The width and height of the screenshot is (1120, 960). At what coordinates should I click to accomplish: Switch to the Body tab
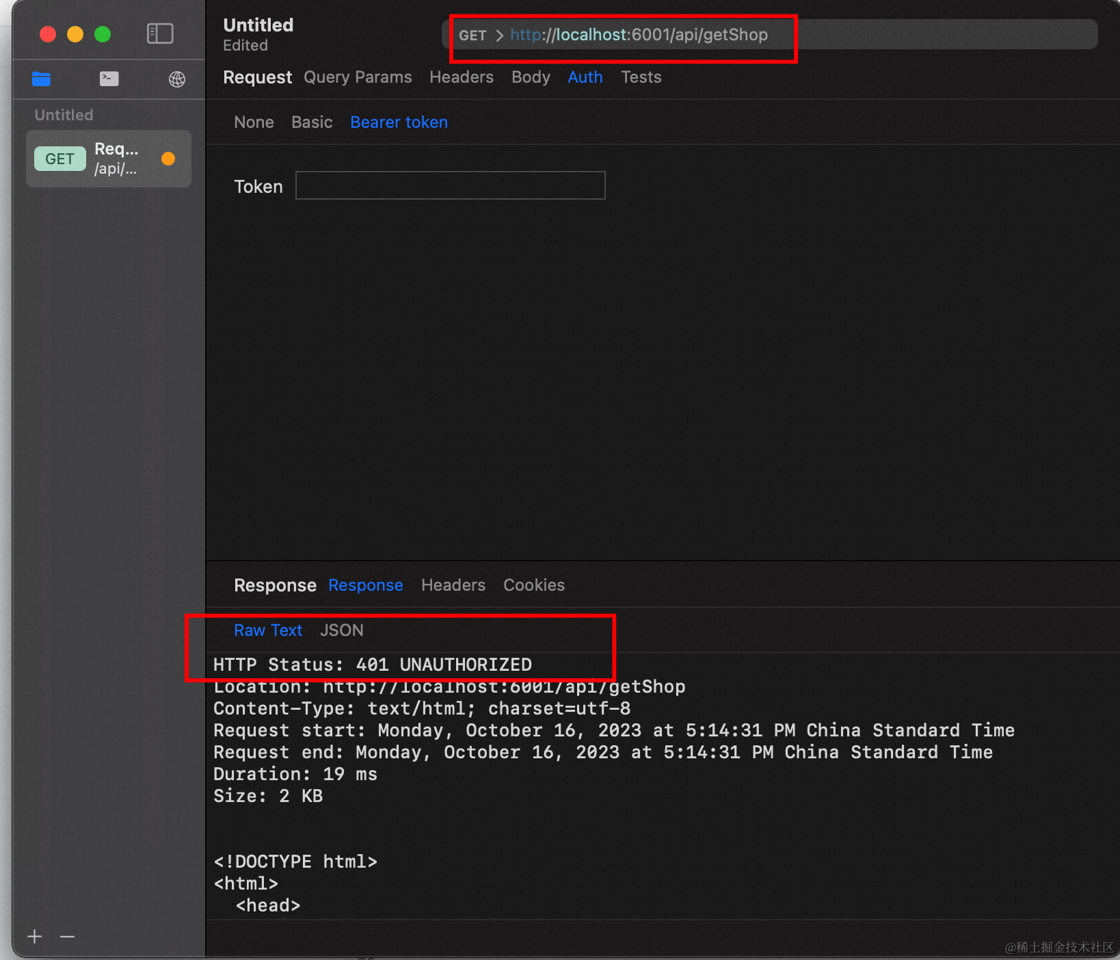pyautogui.click(x=531, y=77)
